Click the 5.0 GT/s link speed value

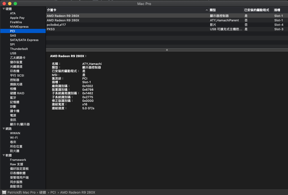[x=88, y=108]
